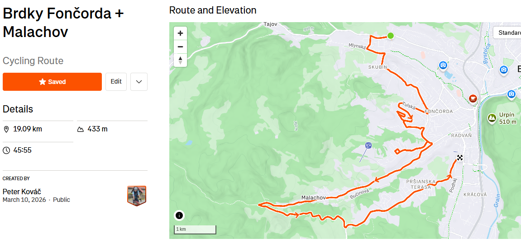The width and height of the screenshot is (521, 243).
Task: Click the 433 m elevation gain stat
Action: [x=97, y=129]
